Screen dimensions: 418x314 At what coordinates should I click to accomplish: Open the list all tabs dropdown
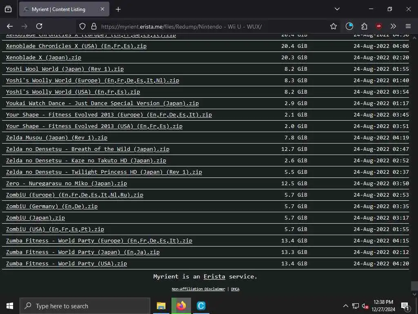[337, 9]
